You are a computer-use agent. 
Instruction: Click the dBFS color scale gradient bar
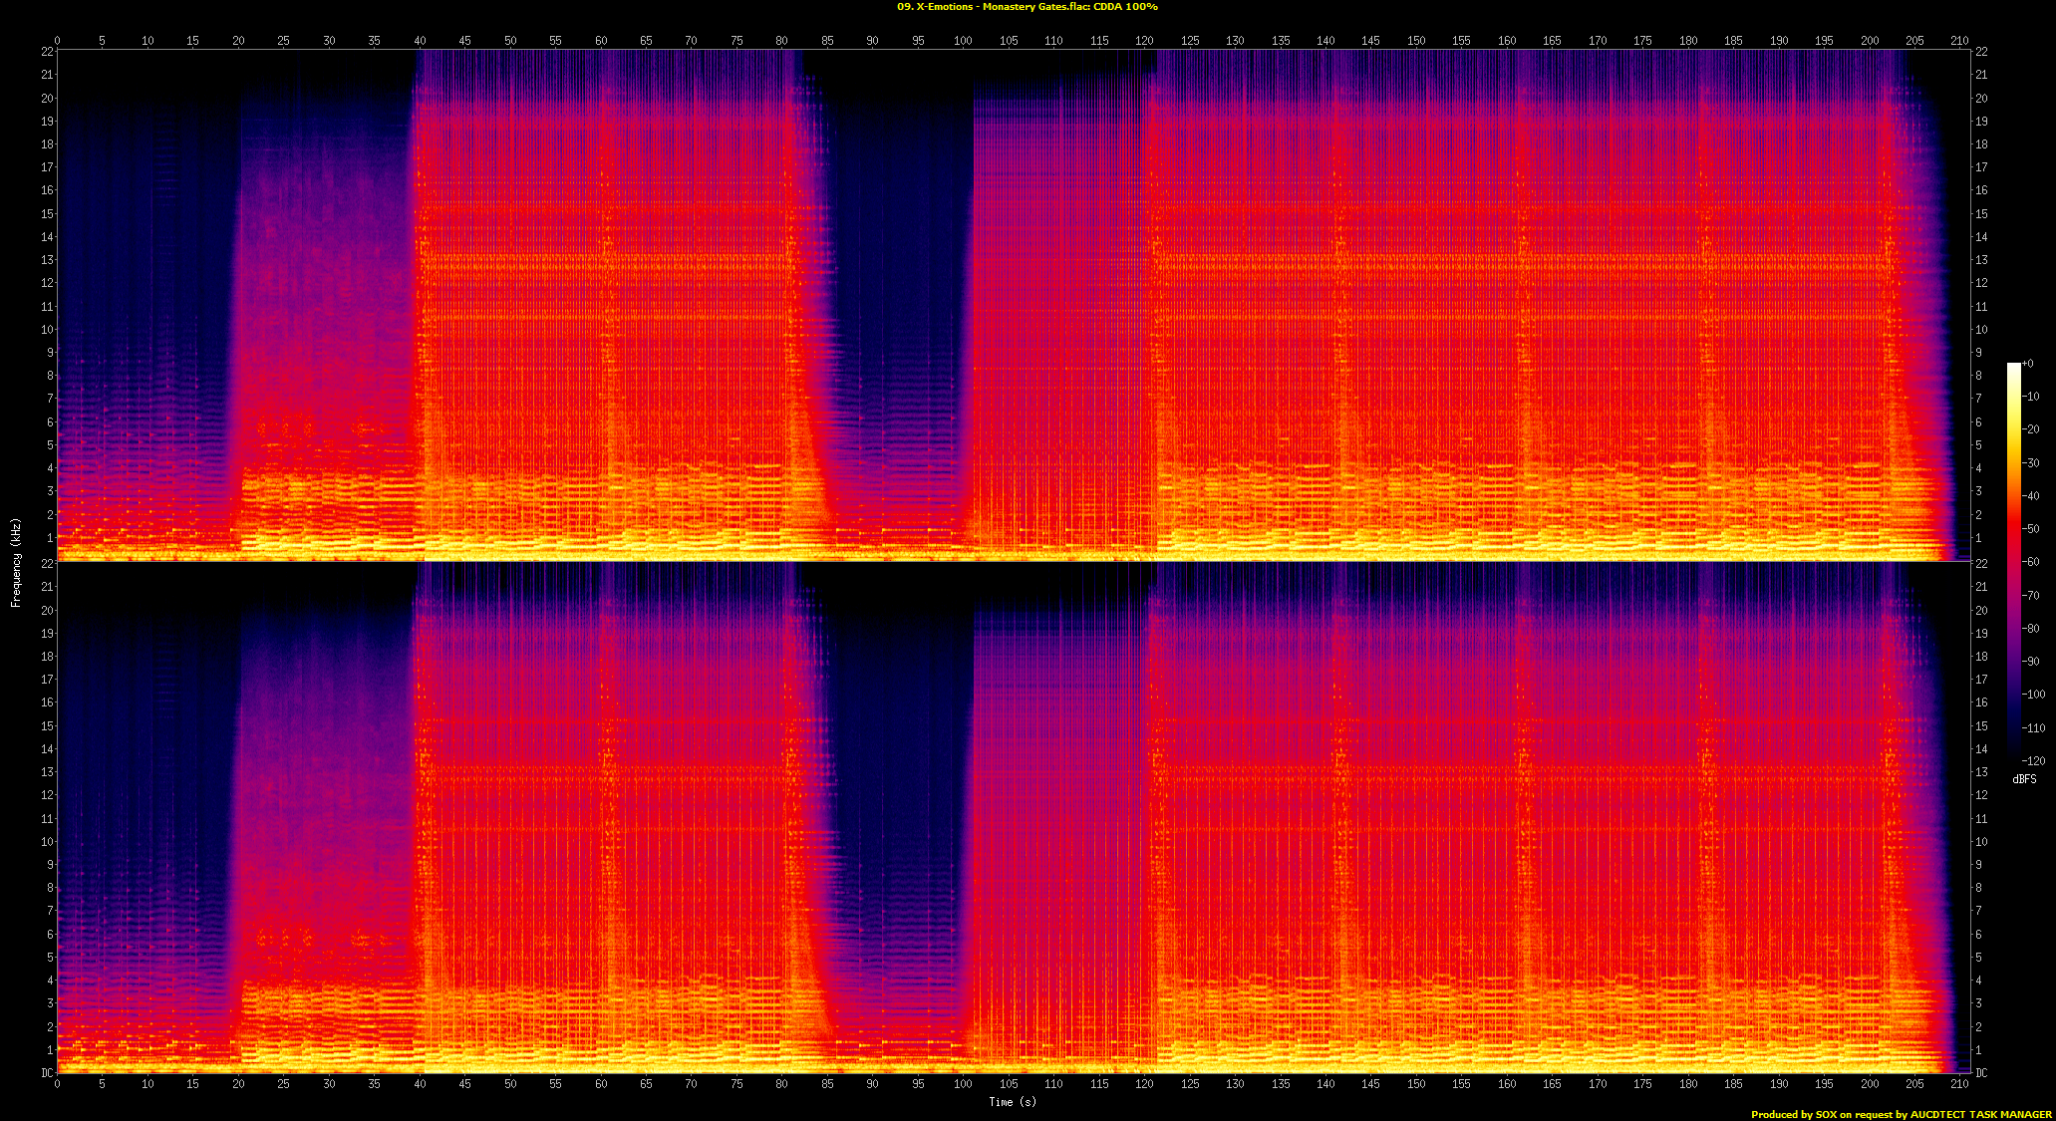(2013, 561)
